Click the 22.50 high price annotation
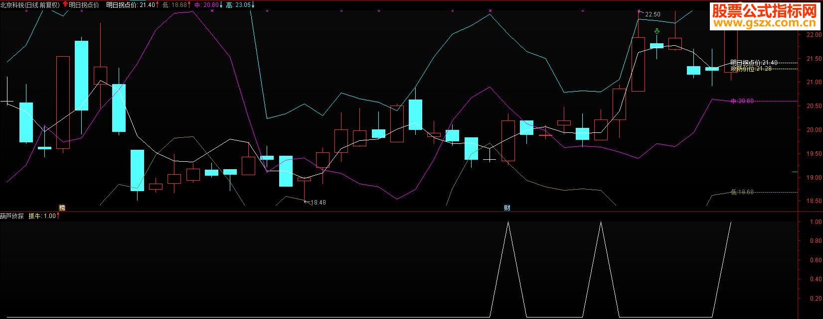 (653, 14)
